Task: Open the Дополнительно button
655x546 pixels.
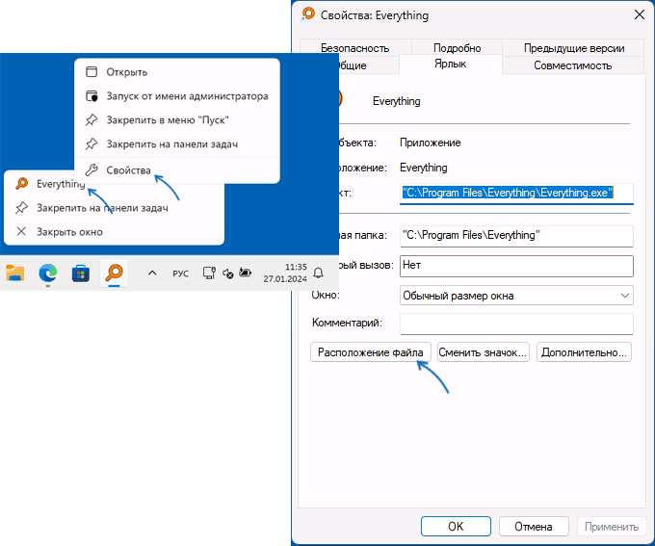Action: tap(584, 352)
